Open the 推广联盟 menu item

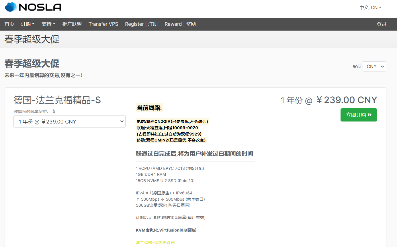tap(72, 24)
